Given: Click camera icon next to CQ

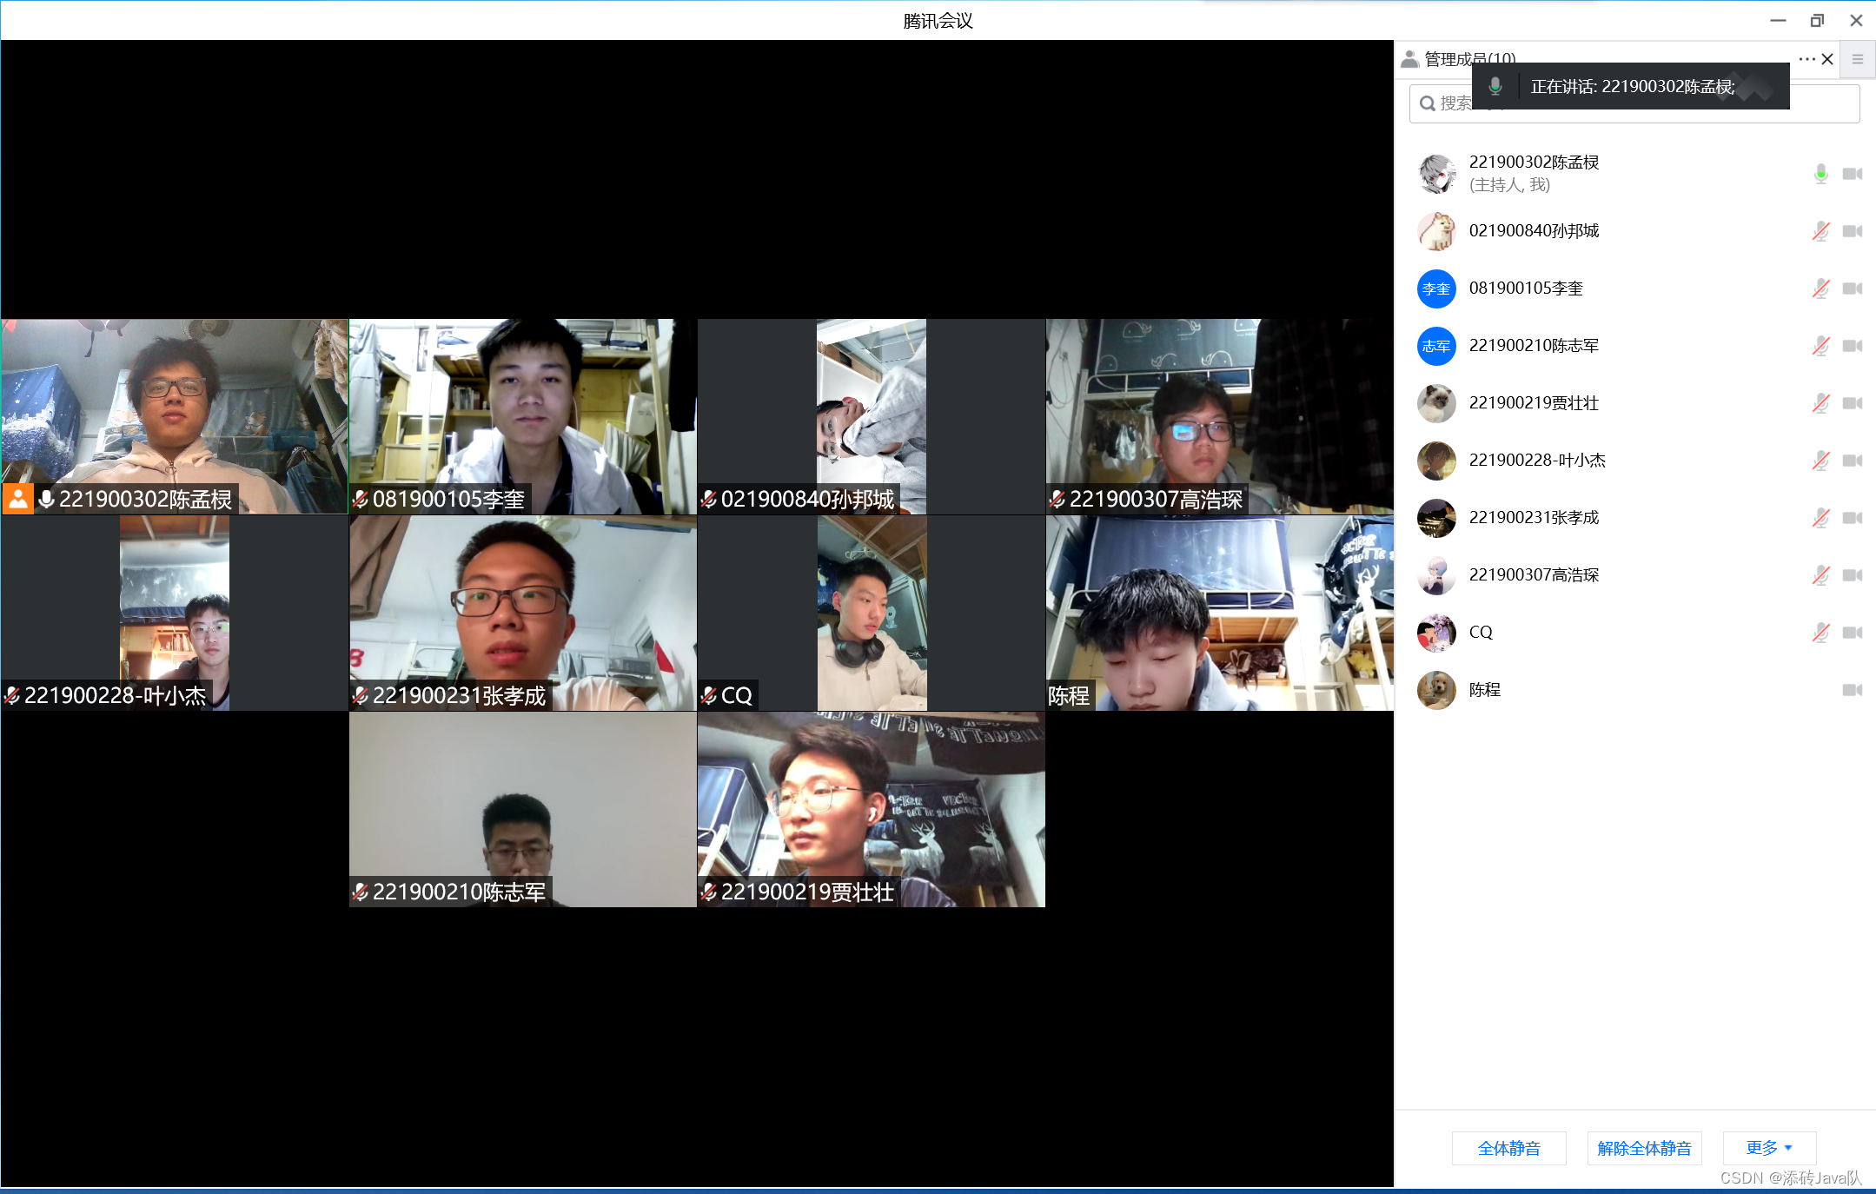Looking at the screenshot, I should 1852,633.
